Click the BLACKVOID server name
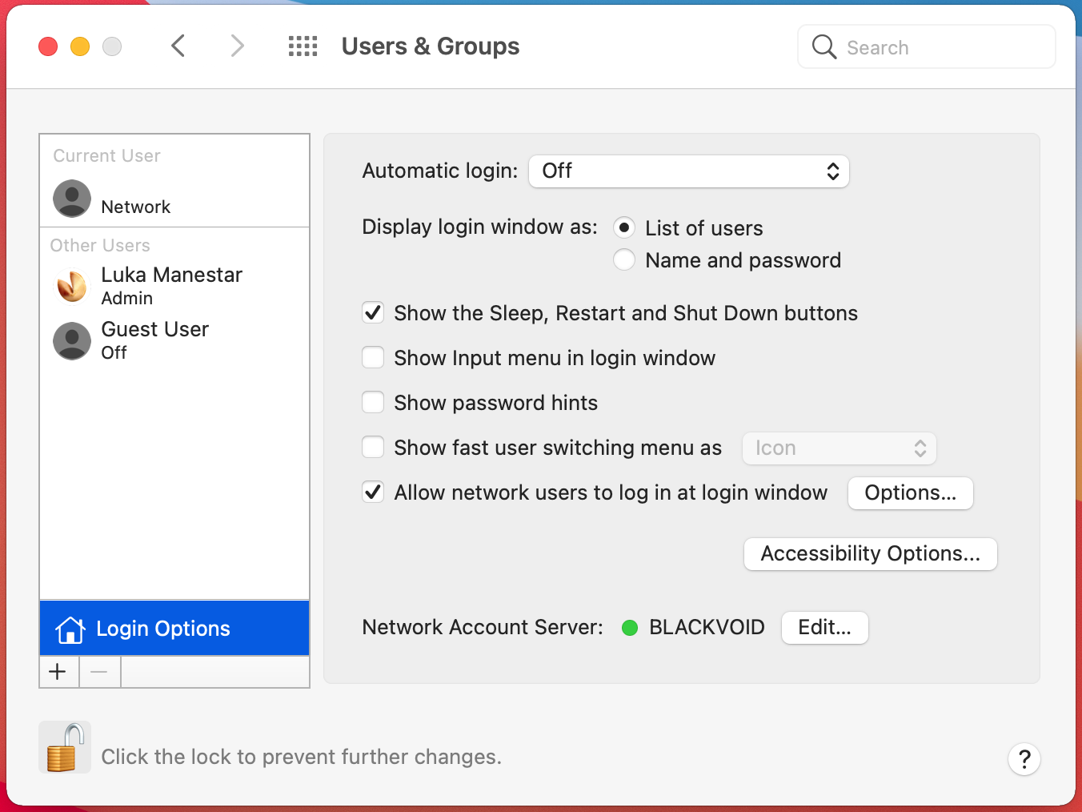 tap(707, 628)
